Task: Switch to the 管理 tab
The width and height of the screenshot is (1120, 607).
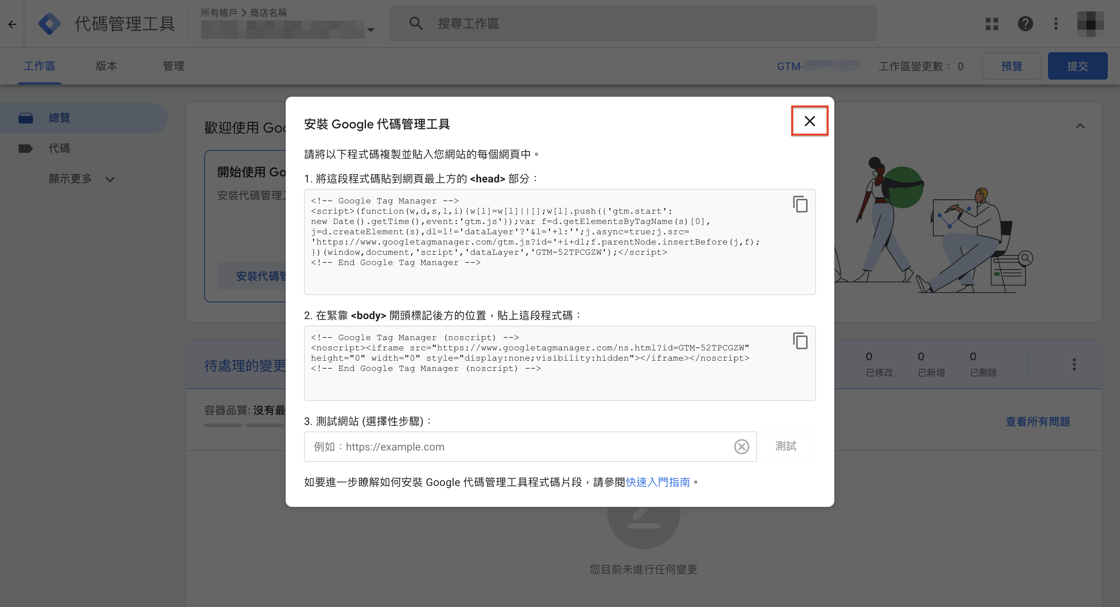Action: point(173,66)
